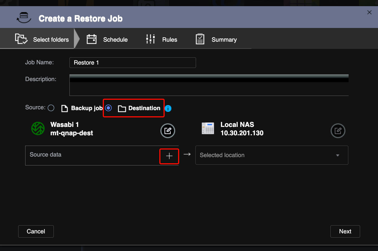Click the 'Wasabi 1' storage name
Screen dimensions: 378x251
[x=65, y=125]
